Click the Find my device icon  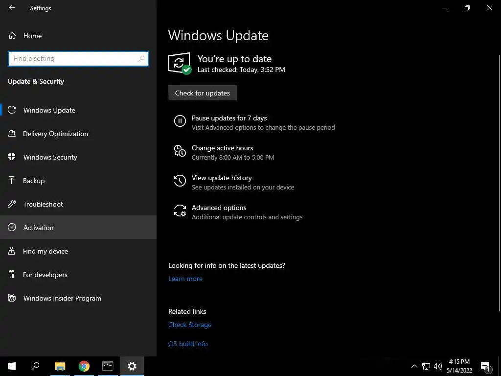point(12,251)
